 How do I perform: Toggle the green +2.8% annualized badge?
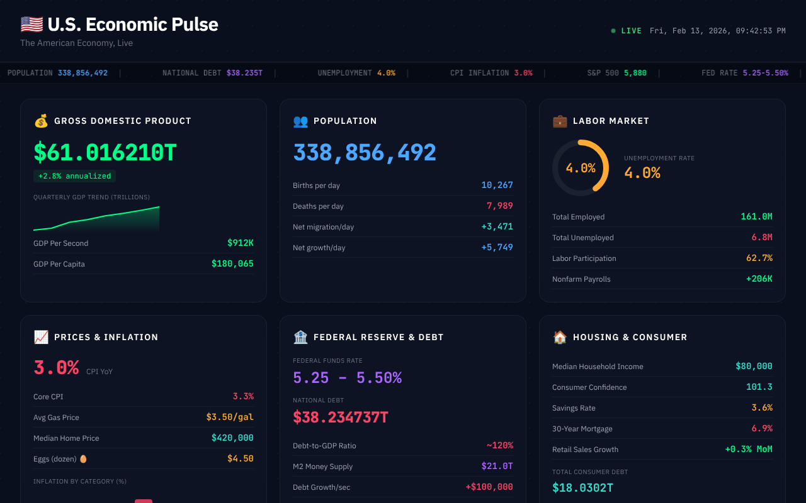(x=74, y=176)
